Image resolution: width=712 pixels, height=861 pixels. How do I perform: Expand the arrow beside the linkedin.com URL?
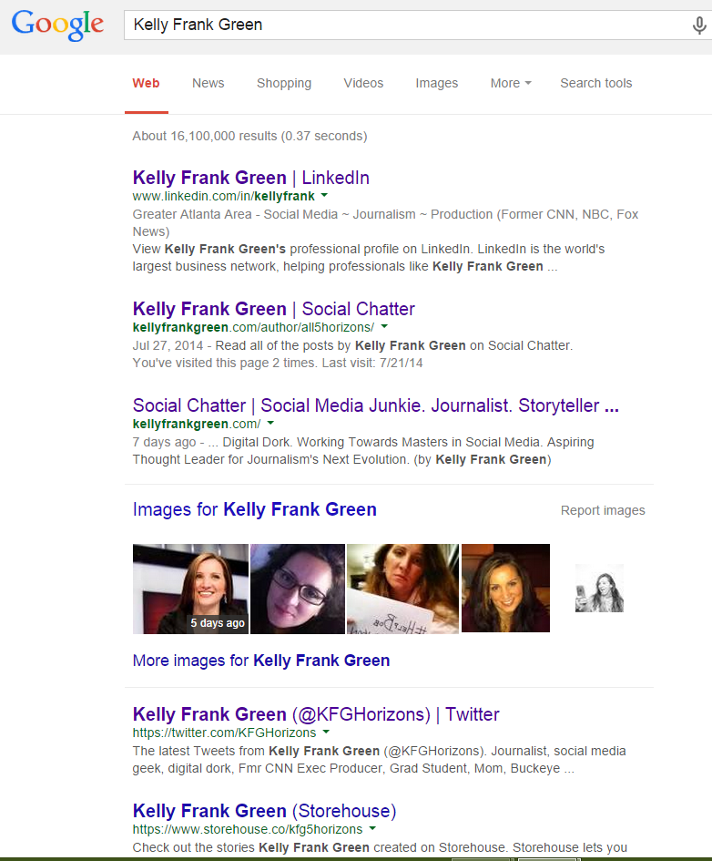click(325, 196)
